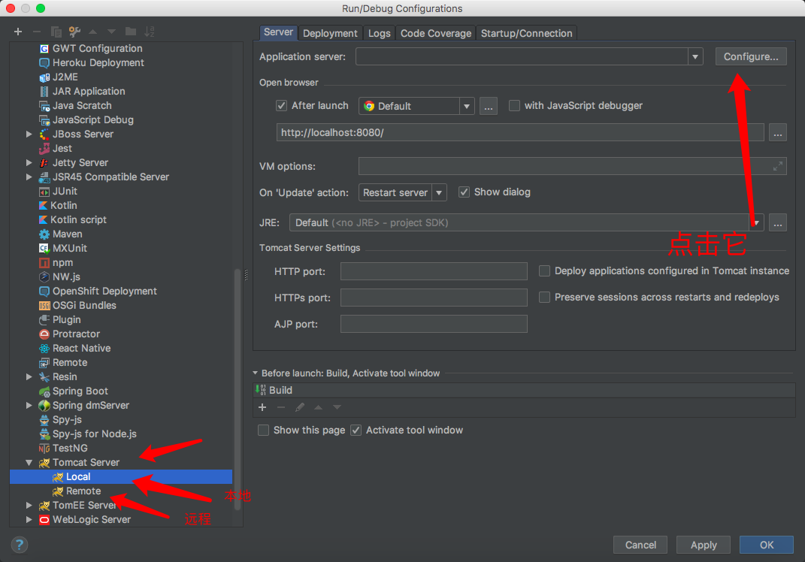Remove configuration with minus icon
The image size is (805, 562).
[x=36, y=32]
